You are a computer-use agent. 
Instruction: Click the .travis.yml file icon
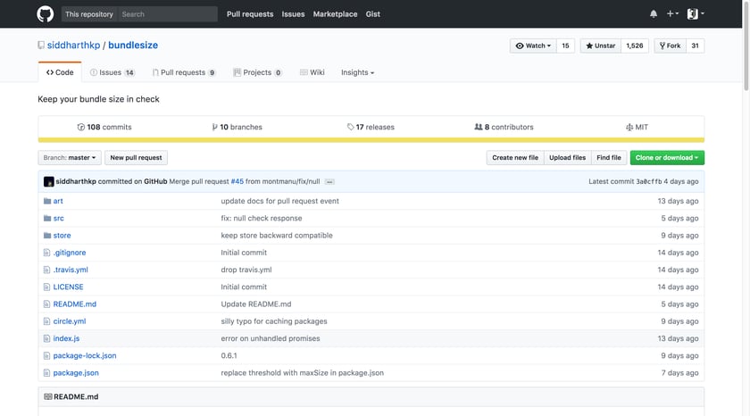46,270
